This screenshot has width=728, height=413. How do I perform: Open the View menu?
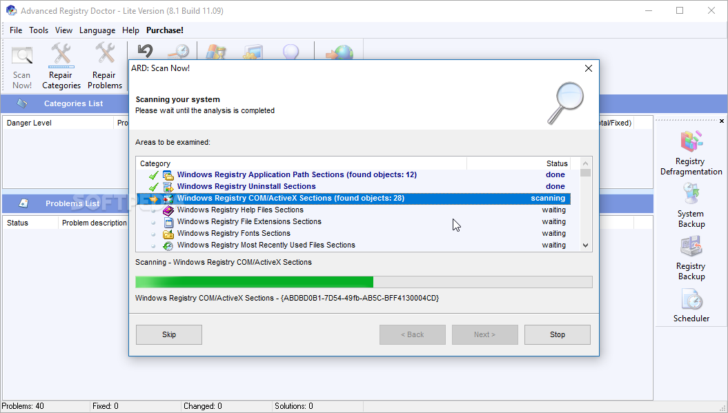(x=63, y=30)
